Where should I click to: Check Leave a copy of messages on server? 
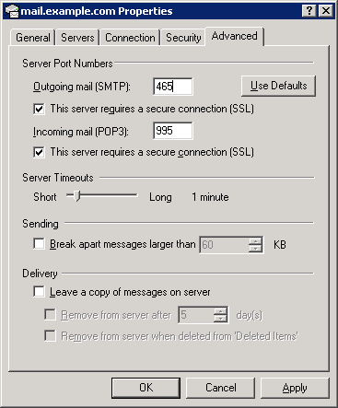39,292
